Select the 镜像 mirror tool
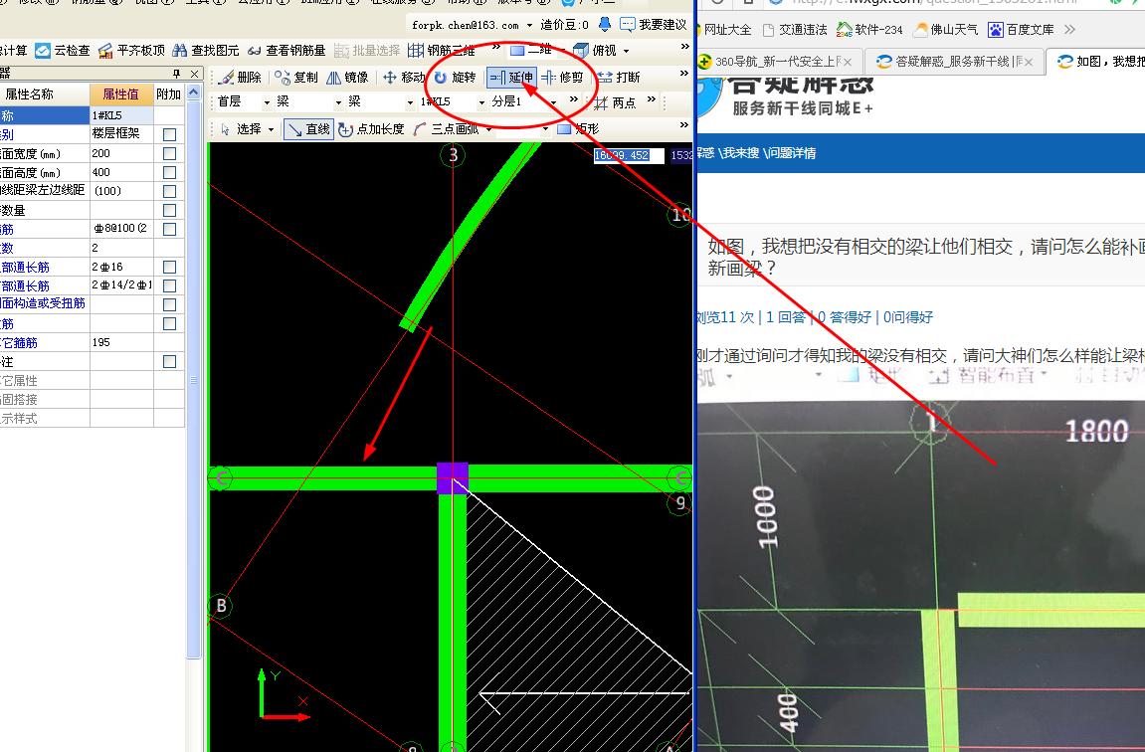Screen dimensions: 1145x752 [x=347, y=78]
